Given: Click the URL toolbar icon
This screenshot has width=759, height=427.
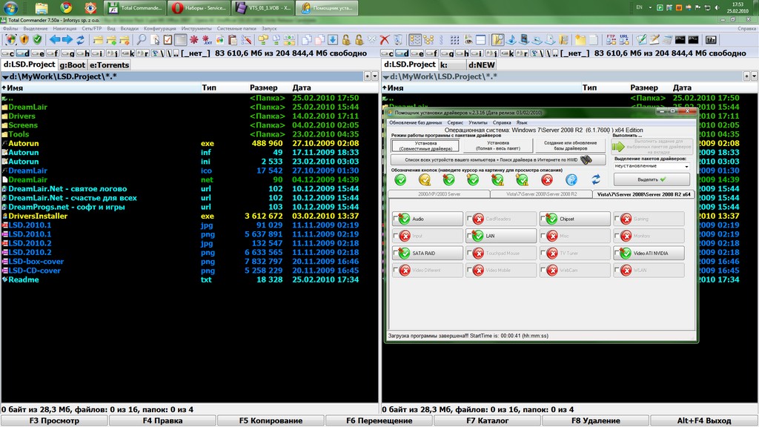Looking at the screenshot, I should [x=624, y=39].
